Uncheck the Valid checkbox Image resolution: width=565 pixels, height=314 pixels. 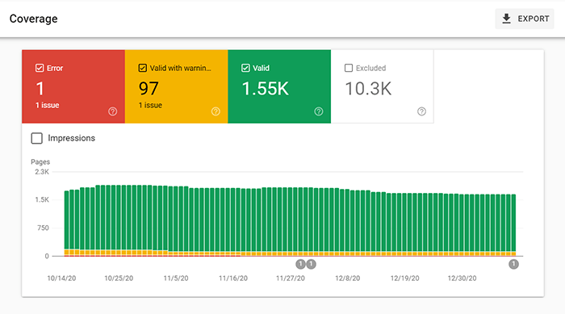pyautogui.click(x=245, y=68)
